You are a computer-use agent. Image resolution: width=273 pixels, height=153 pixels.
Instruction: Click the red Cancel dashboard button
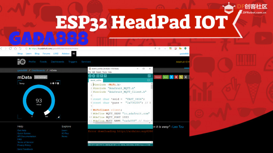(158, 77)
